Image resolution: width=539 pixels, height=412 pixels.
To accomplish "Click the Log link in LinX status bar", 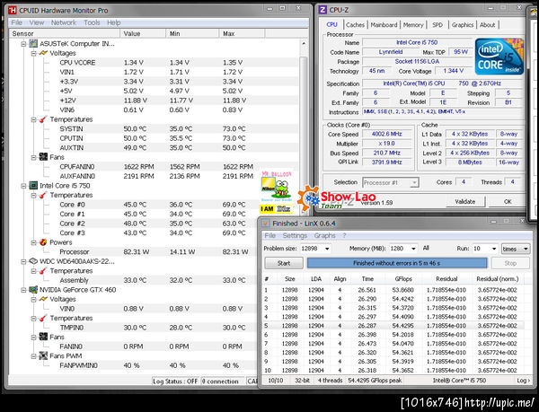I will (523, 381).
